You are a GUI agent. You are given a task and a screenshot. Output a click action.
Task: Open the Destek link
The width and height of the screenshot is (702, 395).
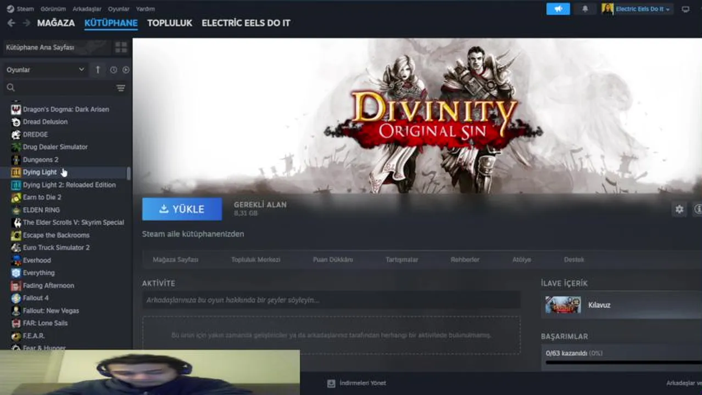574,259
